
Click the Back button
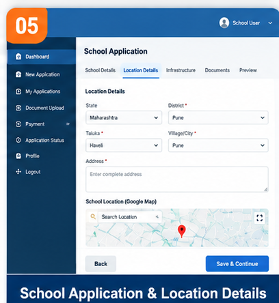101,264
